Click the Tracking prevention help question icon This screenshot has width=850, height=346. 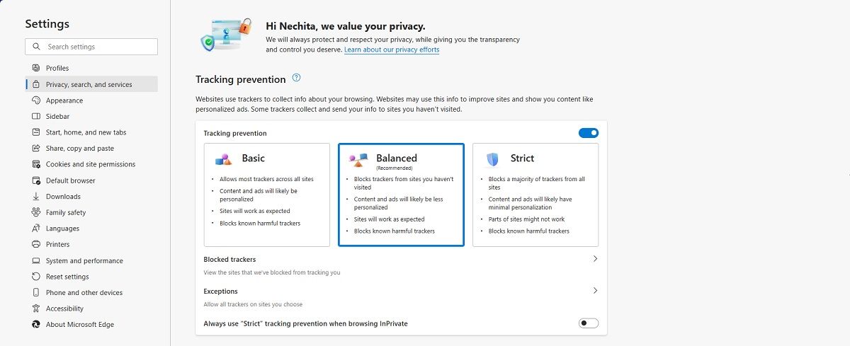[297, 78]
